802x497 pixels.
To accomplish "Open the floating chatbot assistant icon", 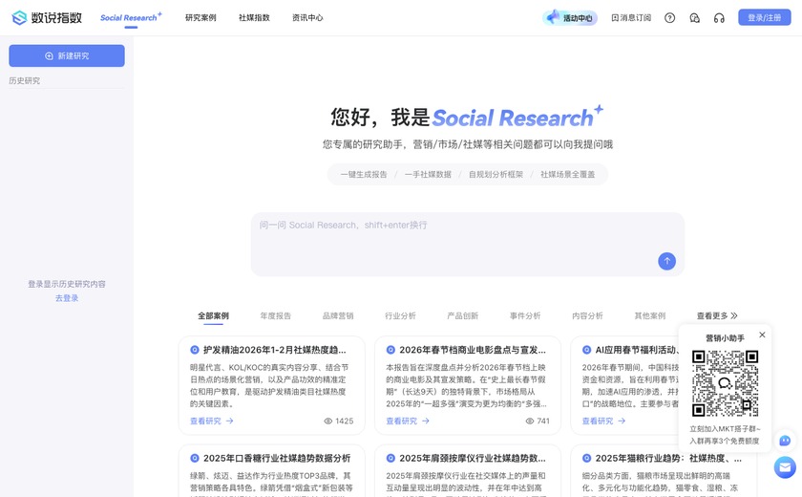I will [x=785, y=441].
